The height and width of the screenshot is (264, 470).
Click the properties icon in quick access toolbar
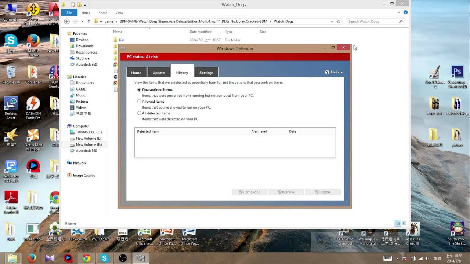pyautogui.click(x=73, y=4)
